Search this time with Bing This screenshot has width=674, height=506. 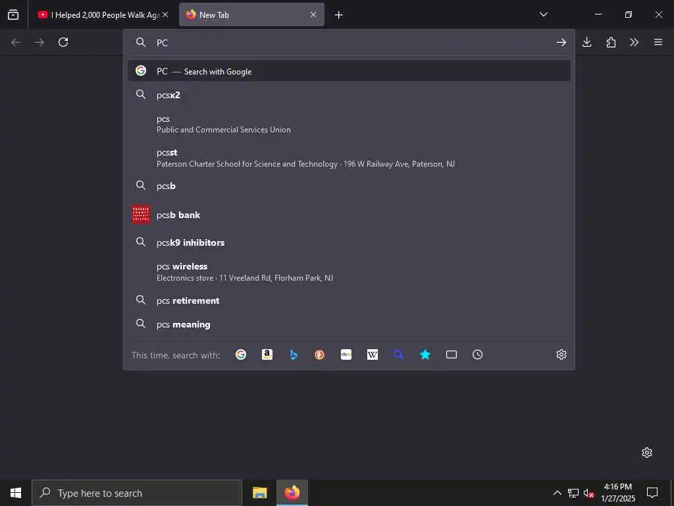point(294,354)
